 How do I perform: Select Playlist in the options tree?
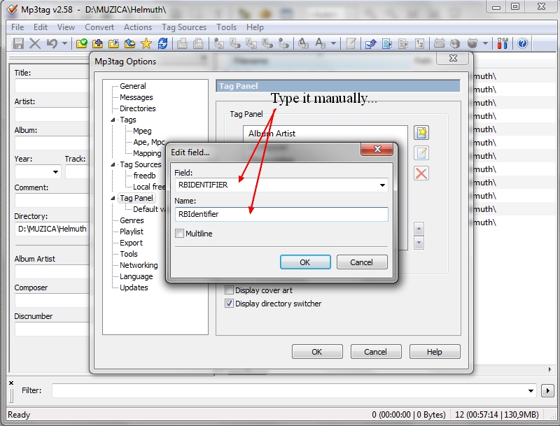132,232
